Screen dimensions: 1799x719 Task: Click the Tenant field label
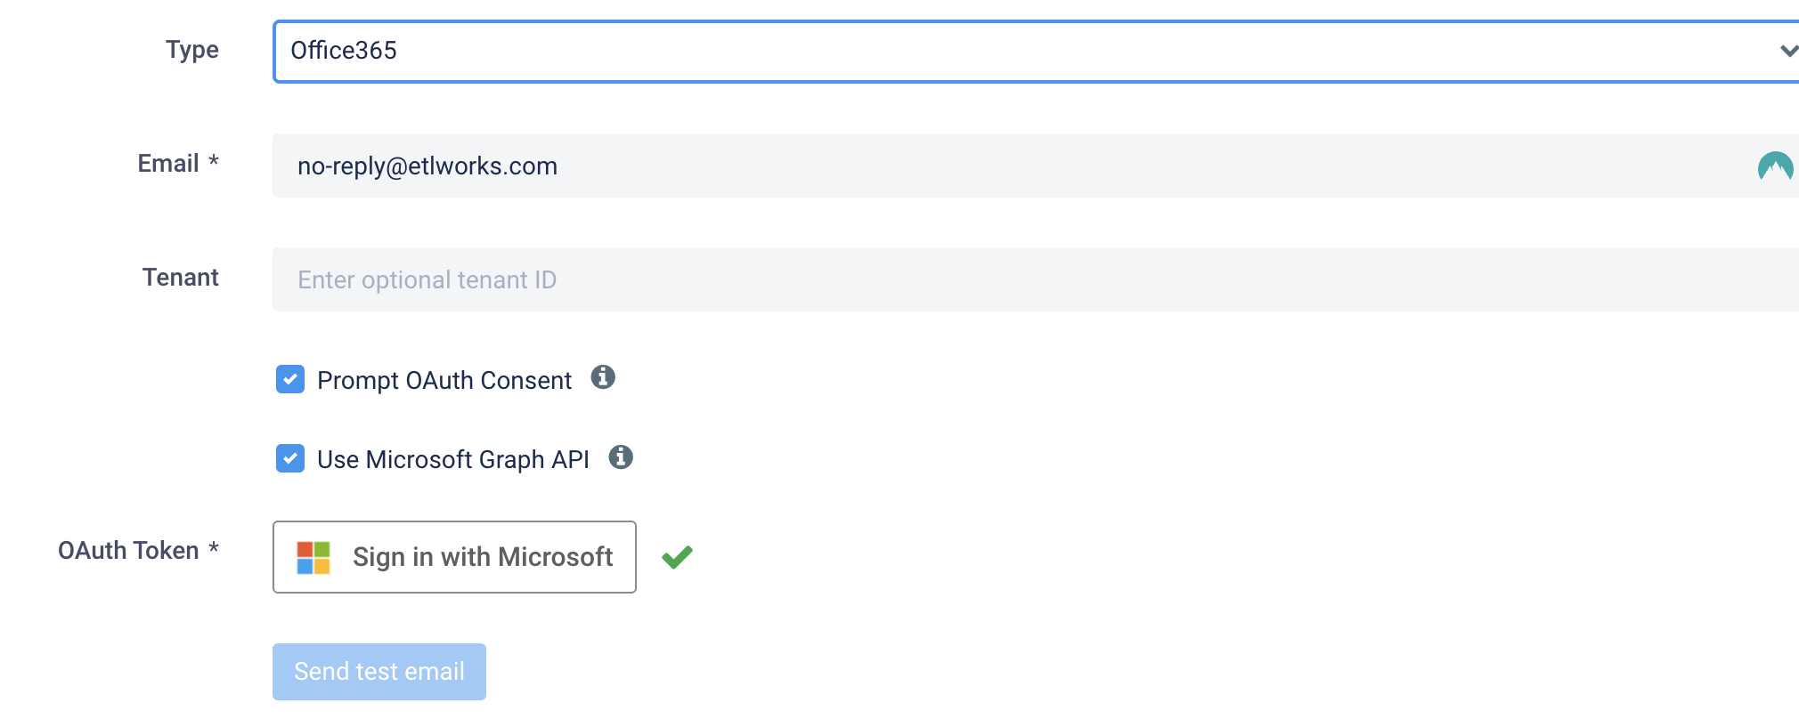(181, 278)
